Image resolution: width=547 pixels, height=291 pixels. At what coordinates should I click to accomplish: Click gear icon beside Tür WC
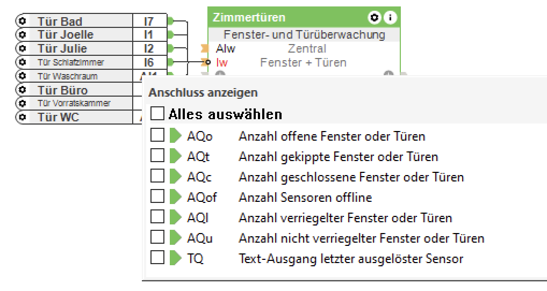point(23,117)
